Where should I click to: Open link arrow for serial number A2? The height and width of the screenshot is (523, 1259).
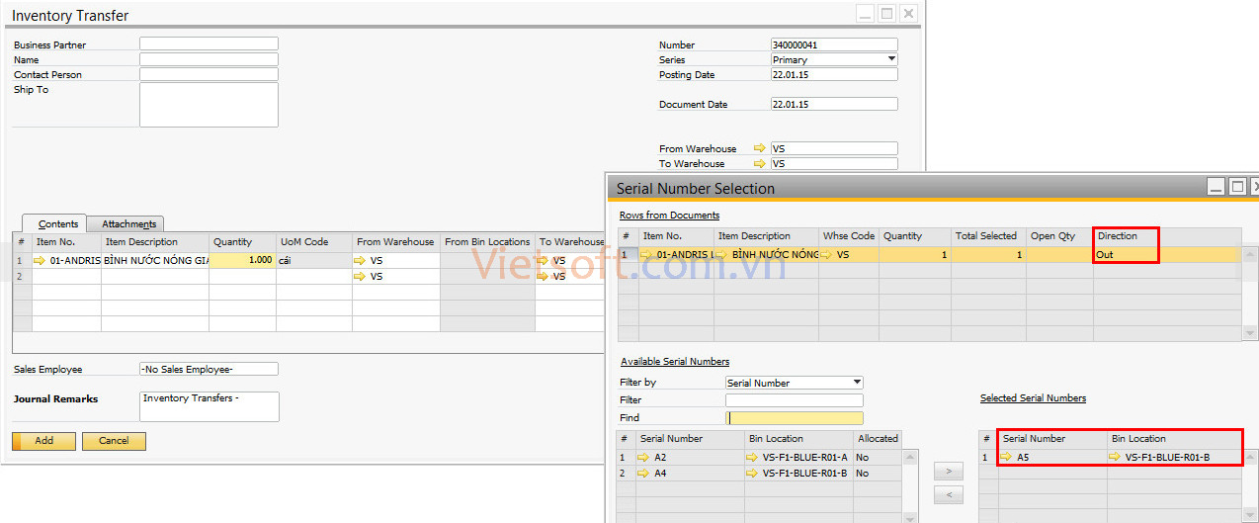click(x=644, y=458)
